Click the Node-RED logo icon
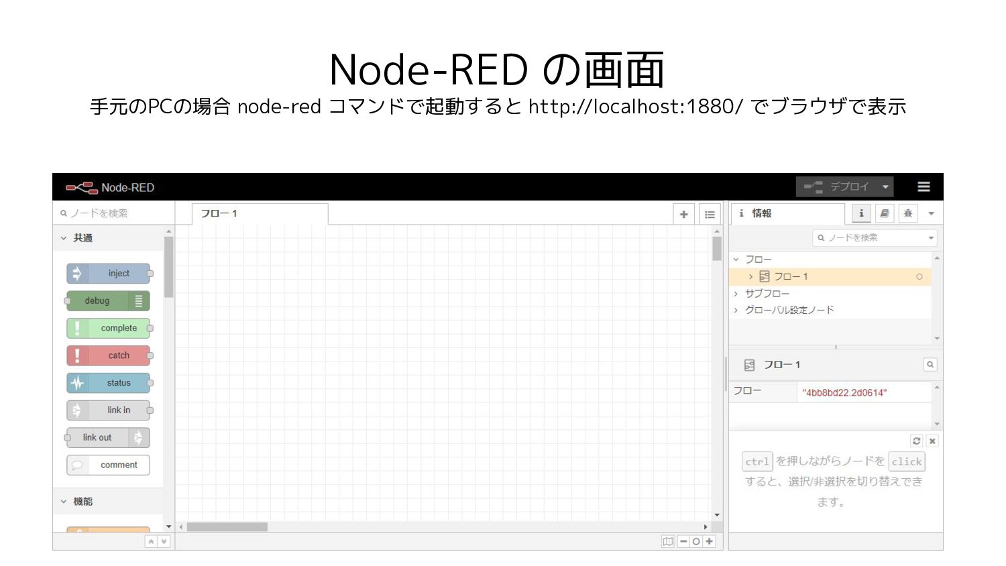 (x=82, y=188)
